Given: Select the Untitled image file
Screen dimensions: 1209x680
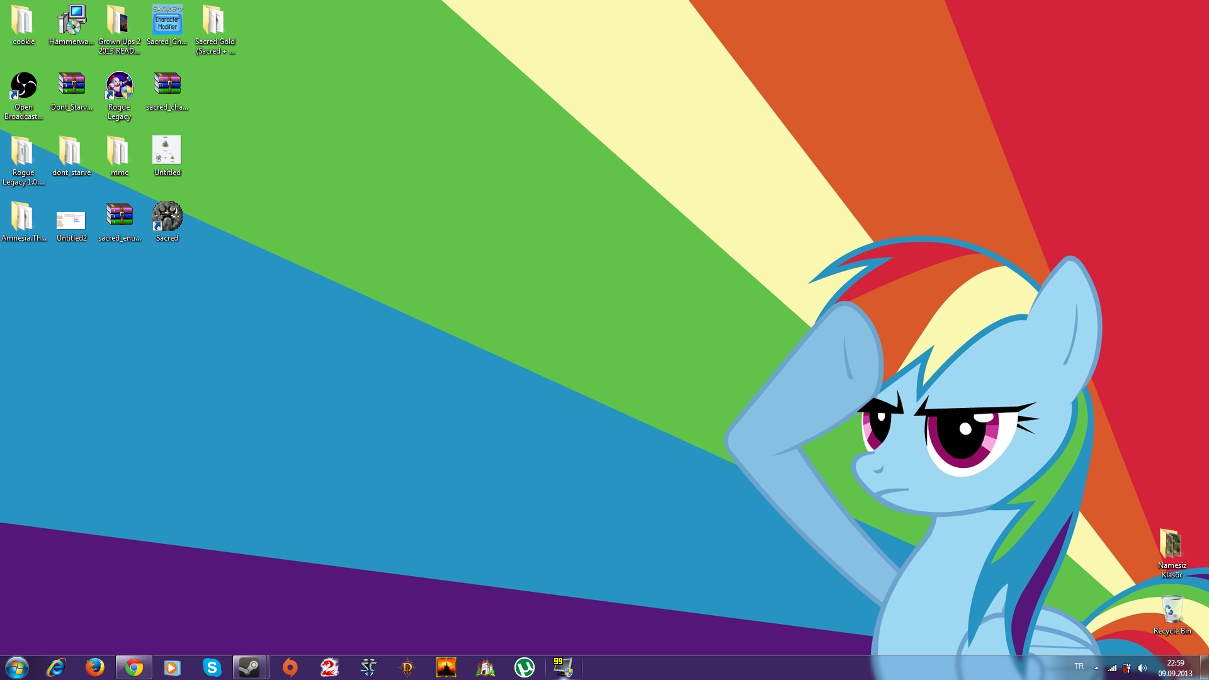Looking at the screenshot, I should click(167, 157).
